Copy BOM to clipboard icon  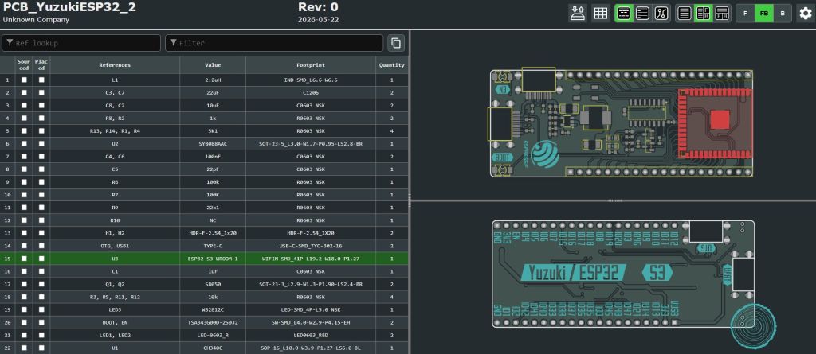click(396, 43)
